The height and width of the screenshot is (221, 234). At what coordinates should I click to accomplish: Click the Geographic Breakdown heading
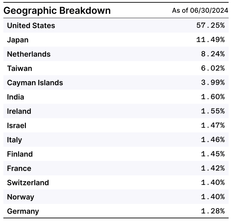[57, 11]
